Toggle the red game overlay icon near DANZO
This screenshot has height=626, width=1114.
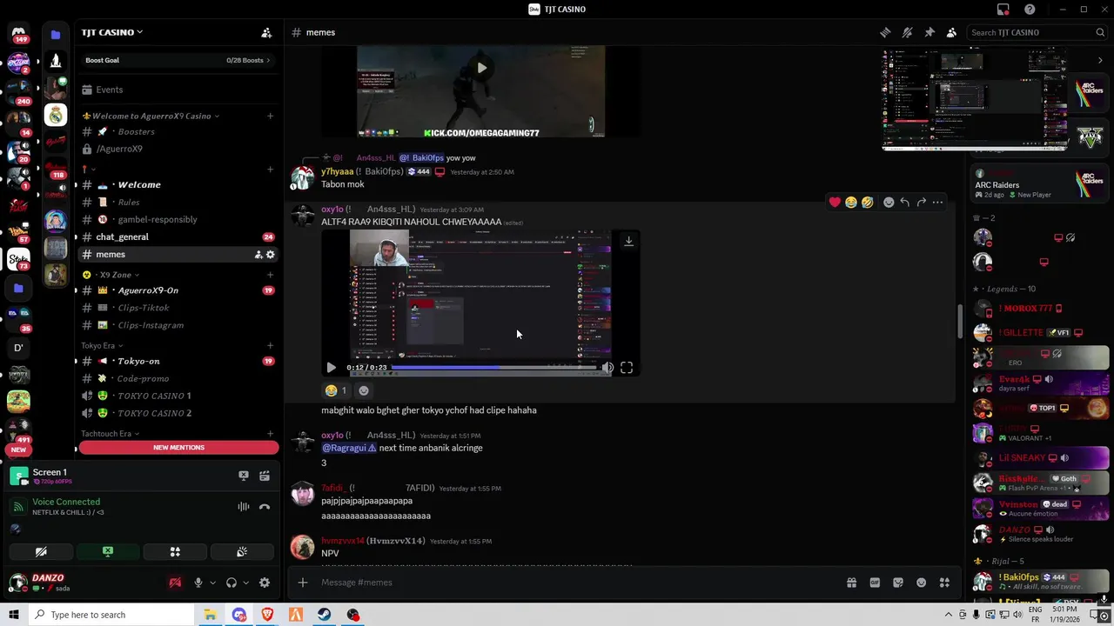pyautogui.click(x=175, y=583)
